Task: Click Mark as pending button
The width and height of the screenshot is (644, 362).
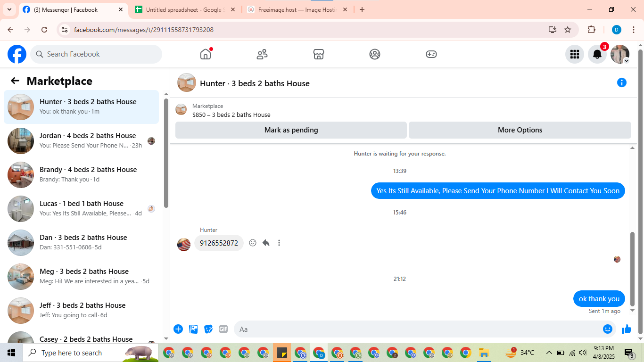Action: (x=291, y=130)
